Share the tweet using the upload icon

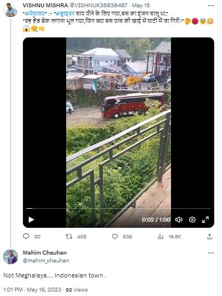click(x=210, y=236)
